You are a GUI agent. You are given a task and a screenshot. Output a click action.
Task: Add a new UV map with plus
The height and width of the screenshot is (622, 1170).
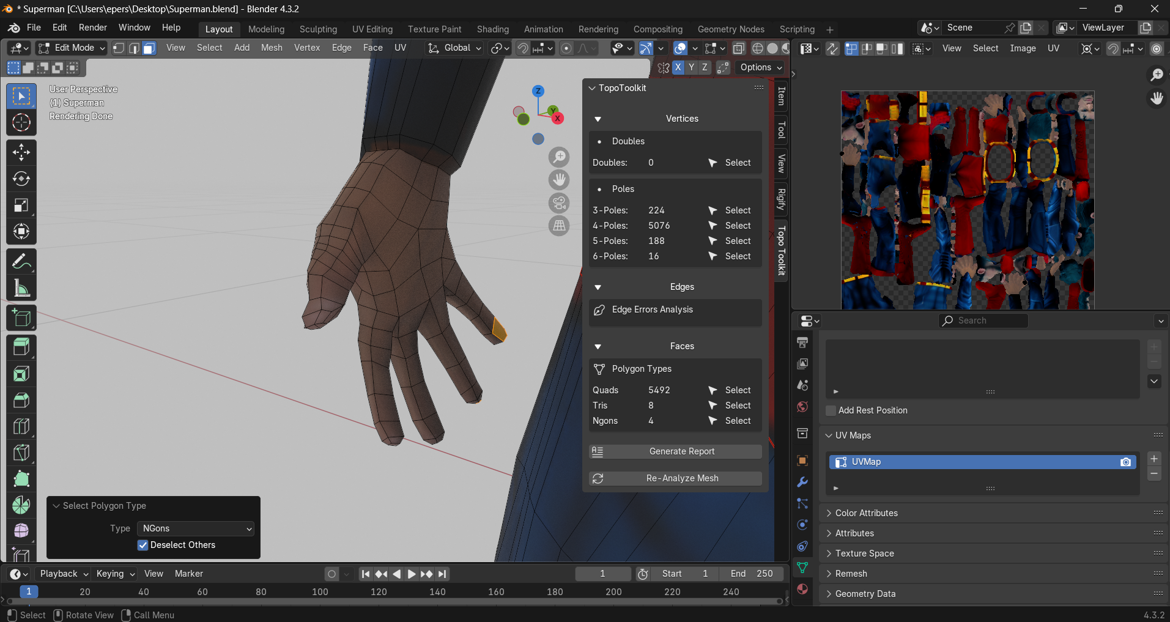pos(1153,459)
